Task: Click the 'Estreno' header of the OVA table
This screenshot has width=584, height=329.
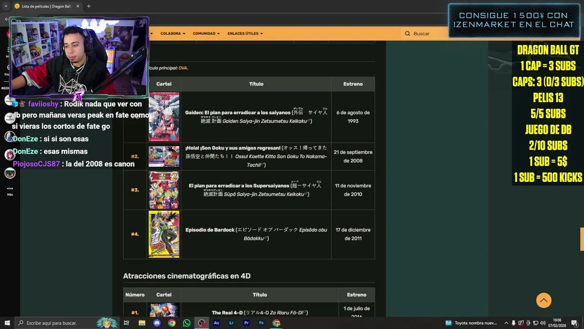Action: [353, 84]
